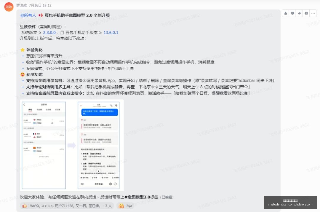This screenshot has height=212, width=320.
Task: Click the thumbs-up reaction pill with WuYX
Action: pyautogui.click(x=67, y=206)
